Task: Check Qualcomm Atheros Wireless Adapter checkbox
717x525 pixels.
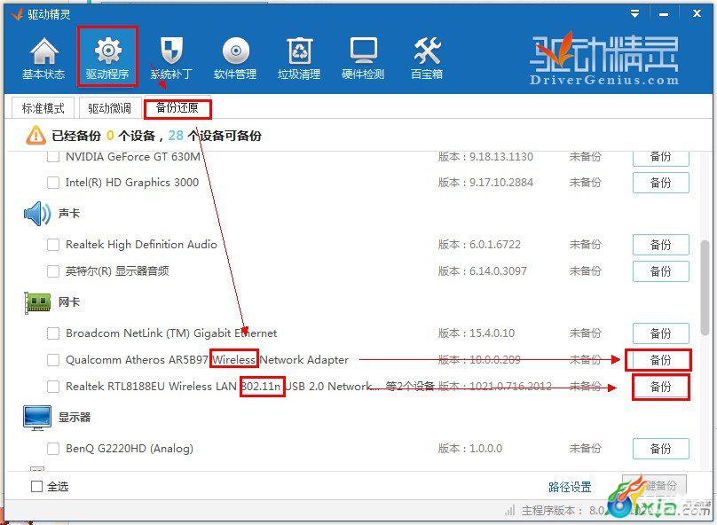Action: [53, 360]
